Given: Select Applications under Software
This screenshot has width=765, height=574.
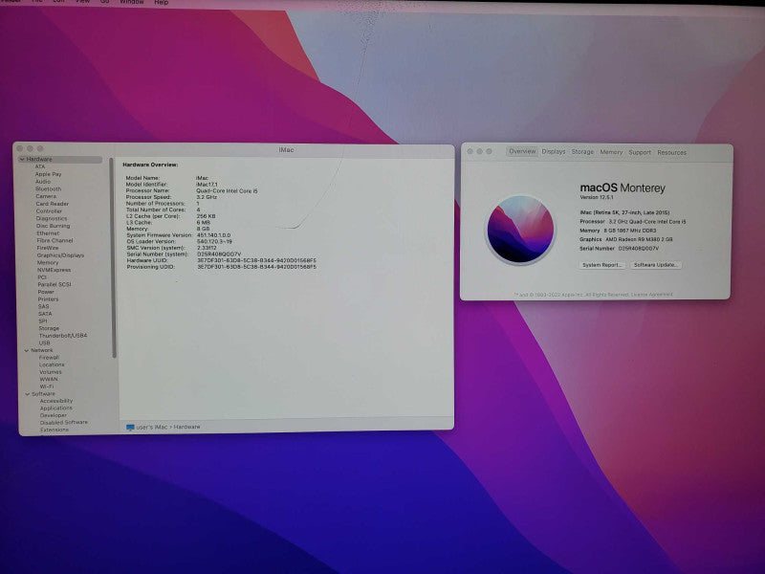Looking at the screenshot, I should tap(56, 408).
